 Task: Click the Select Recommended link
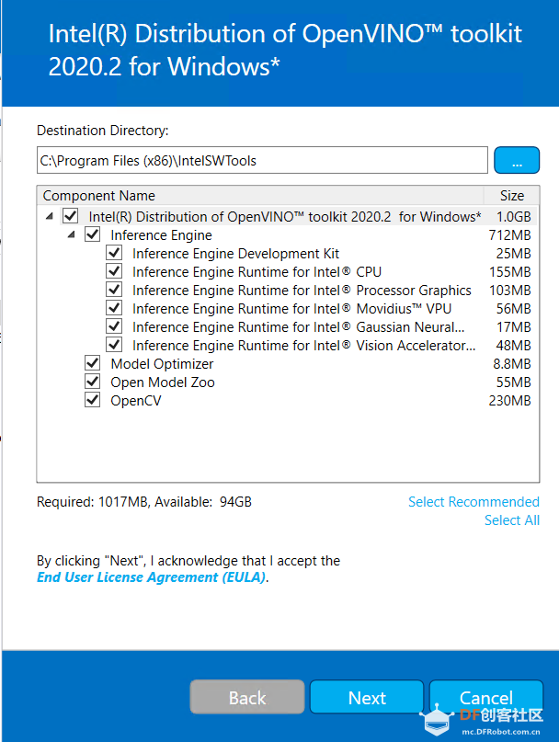pyautogui.click(x=473, y=502)
